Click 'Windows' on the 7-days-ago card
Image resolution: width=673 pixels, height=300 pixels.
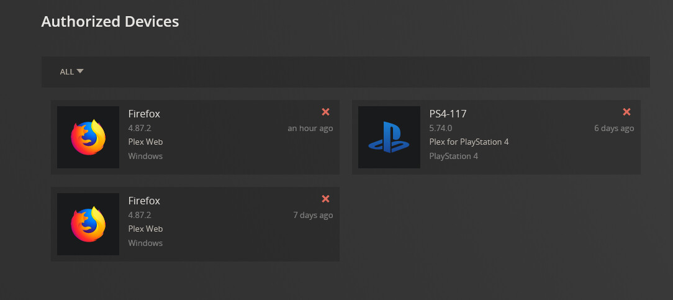145,243
